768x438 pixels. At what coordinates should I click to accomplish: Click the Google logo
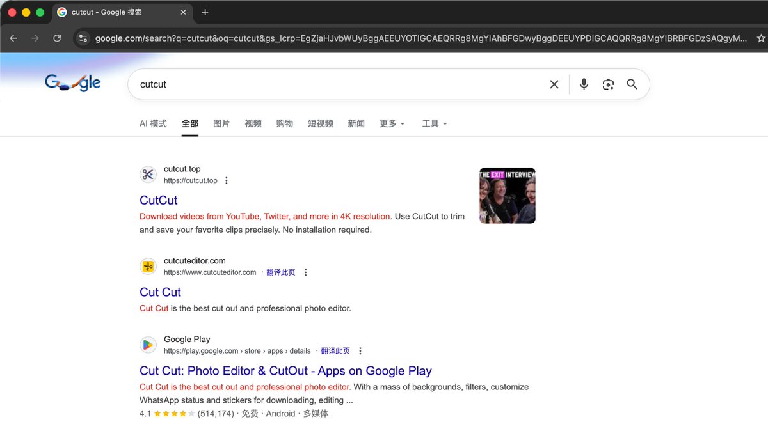(x=72, y=83)
